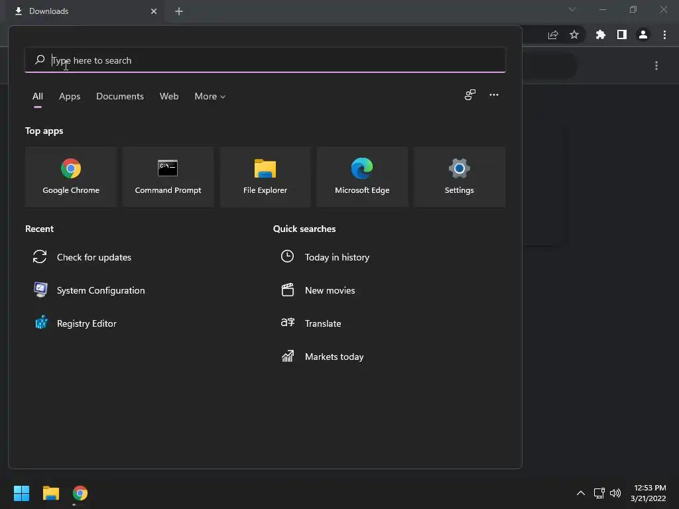Click the Check for updates refresh icon

pyautogui.click(x=40, y=256)
